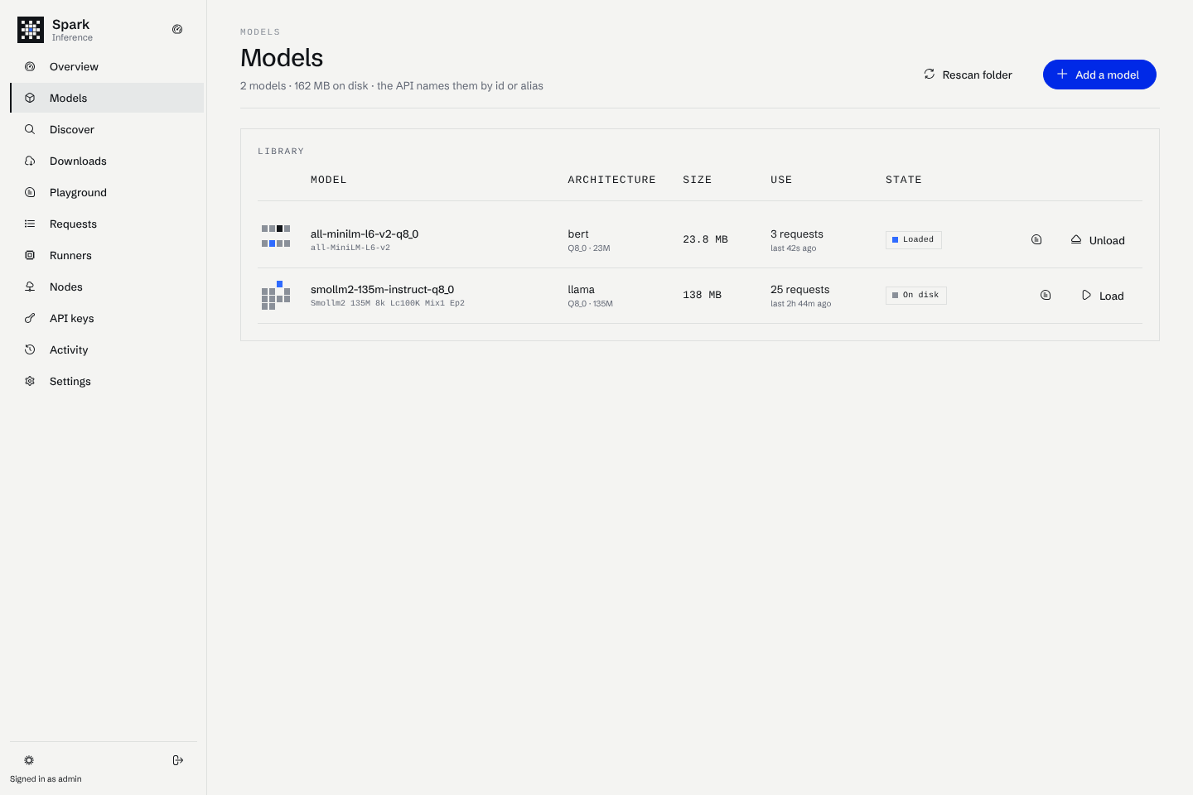
Task: Click the Spark pixel-grid logo
Action: point(31,30)
